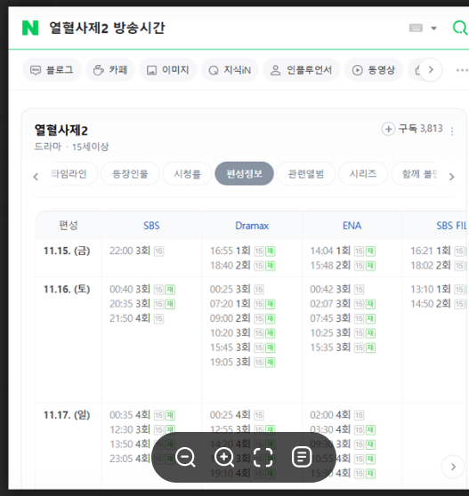Expand the keyboard input dropdown arrow
The image size is (469, 496).
[x=434, y=28]
